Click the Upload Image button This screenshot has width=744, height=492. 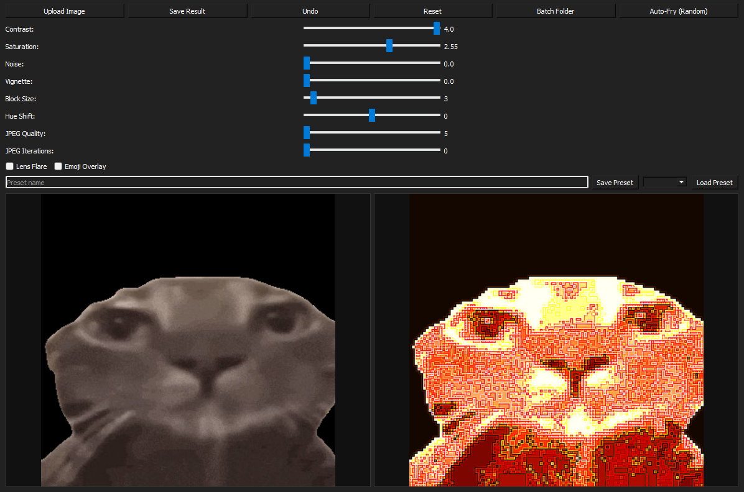[64, 11]
